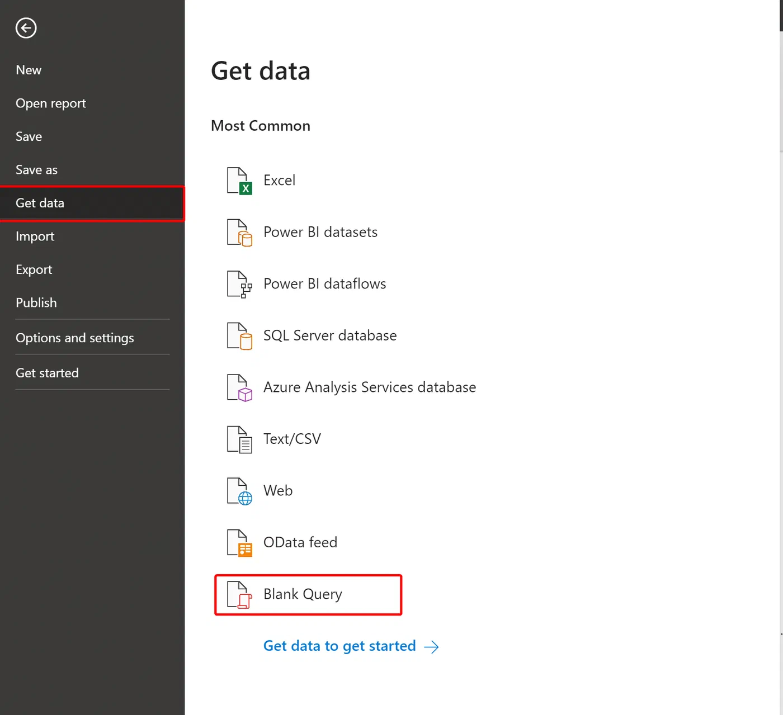Click the SQL Server database icon

(239, 336)
